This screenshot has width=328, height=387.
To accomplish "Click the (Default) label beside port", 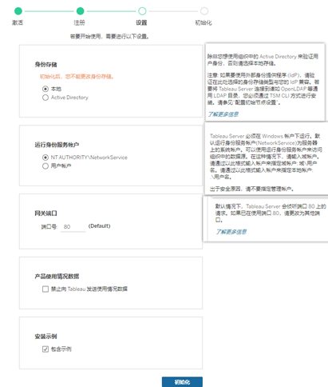I will (x=99, y=226).
